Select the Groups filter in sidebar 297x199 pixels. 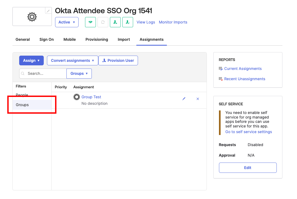[32, 105]
